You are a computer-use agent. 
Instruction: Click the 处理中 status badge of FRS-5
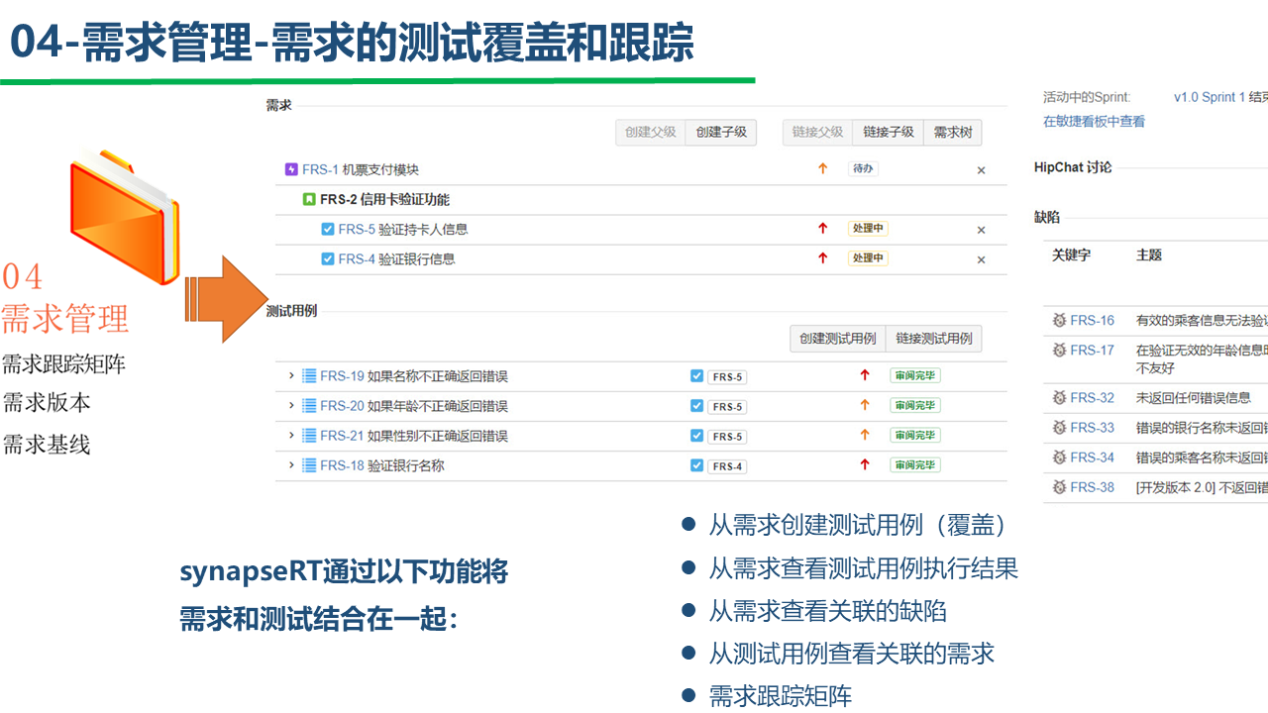(868, 229)
